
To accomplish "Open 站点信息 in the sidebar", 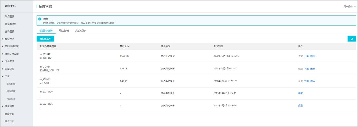I will [x=10, y=17].
